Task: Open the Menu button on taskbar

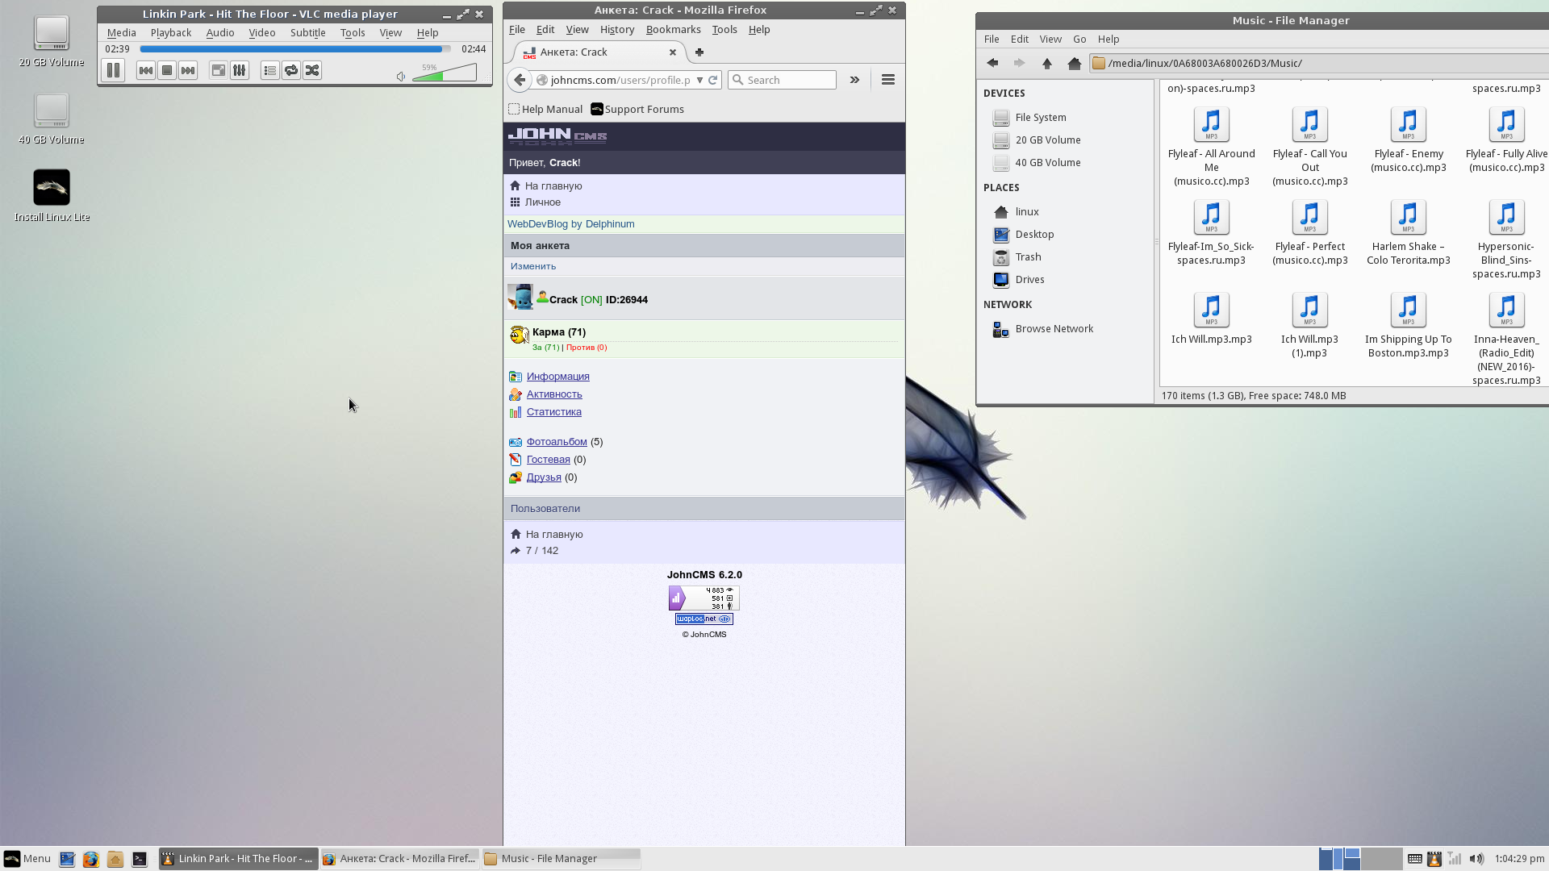Action: pyautogui.click(x=27, y=859)
